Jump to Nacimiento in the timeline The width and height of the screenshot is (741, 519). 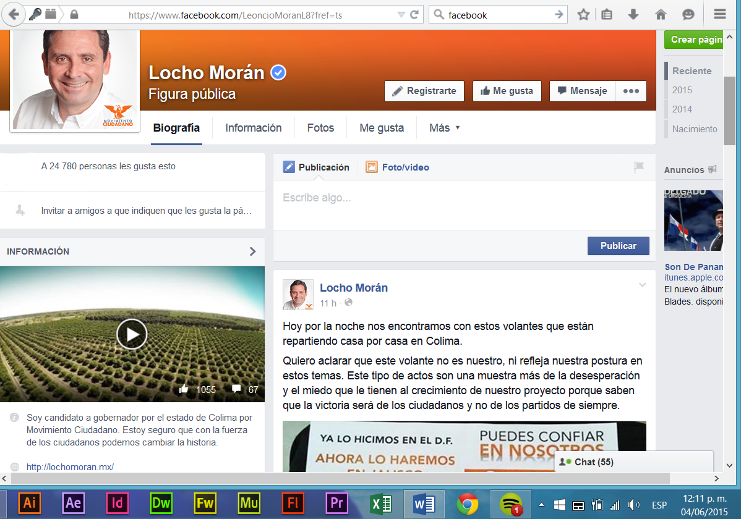pyautogui.click(x=694, y=129)
